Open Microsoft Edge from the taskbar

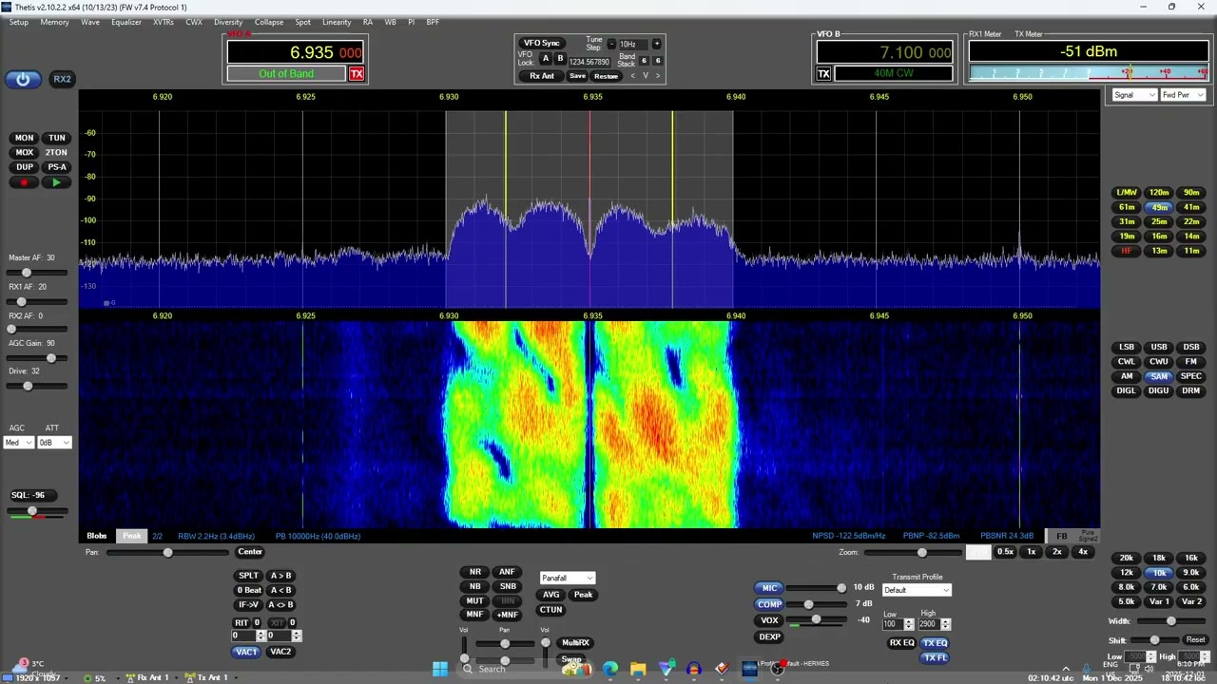(610, 669)
